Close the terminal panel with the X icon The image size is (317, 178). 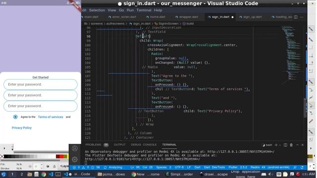point(303,145)
